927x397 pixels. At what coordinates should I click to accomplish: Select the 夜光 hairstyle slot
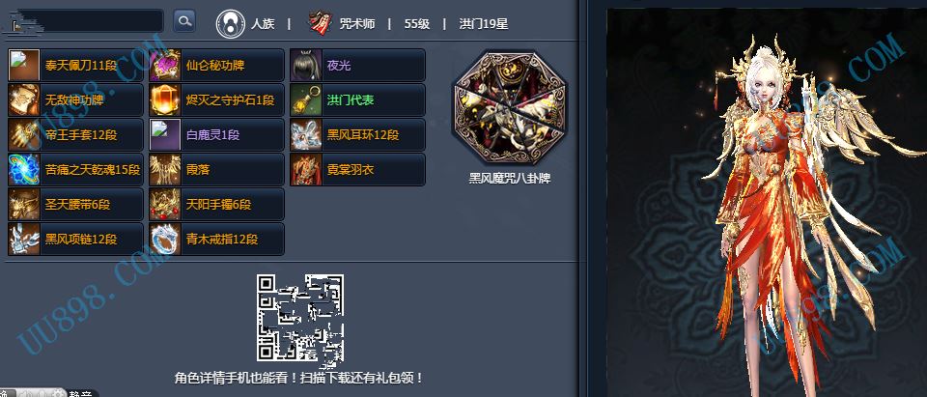point(357,65)
